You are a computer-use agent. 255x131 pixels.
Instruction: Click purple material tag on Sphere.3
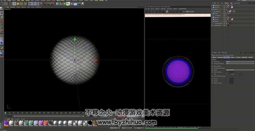pyautogui.click(x=232, y=5)
